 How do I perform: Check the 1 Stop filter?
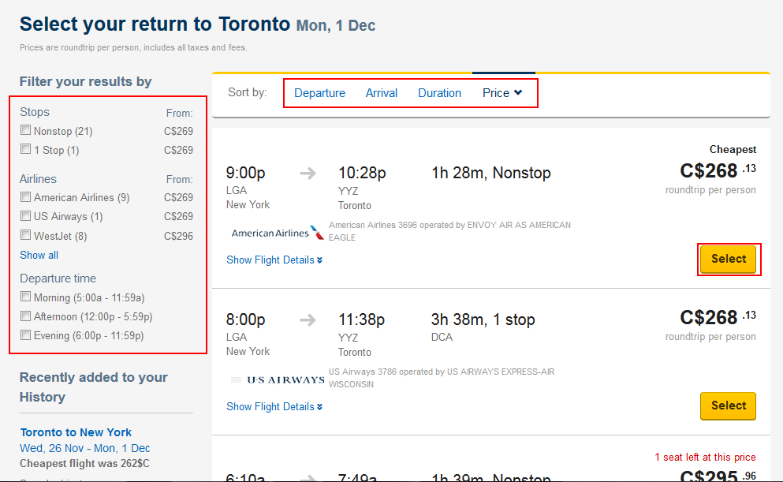(x=26, y=149)
